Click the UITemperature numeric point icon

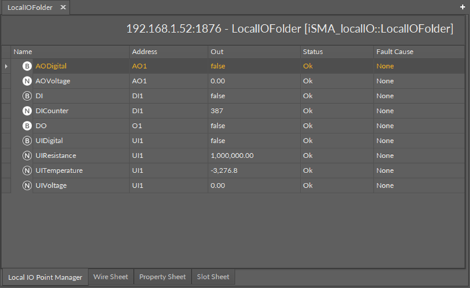pos(27,170)
